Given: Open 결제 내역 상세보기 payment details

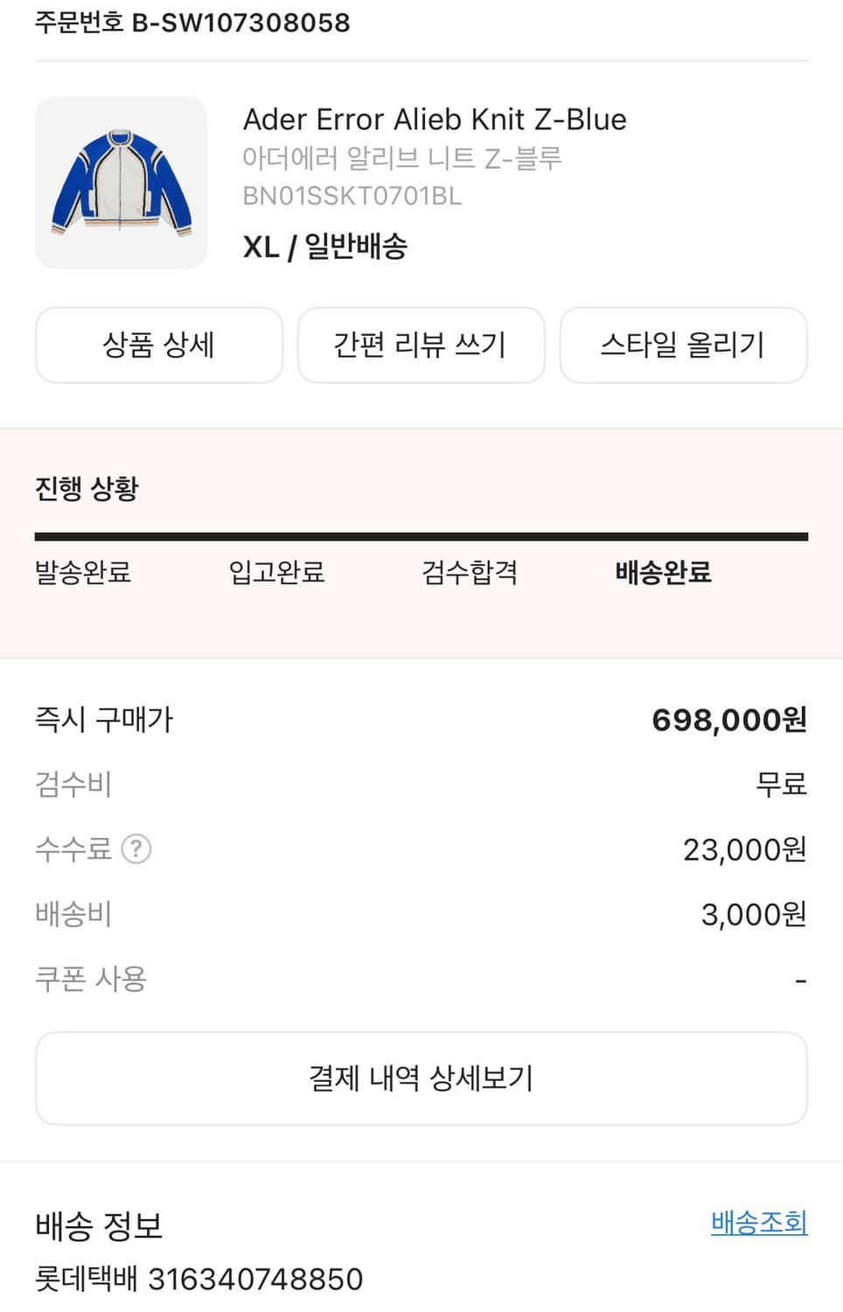Looking at the screenshot, I should point(421,1078).
